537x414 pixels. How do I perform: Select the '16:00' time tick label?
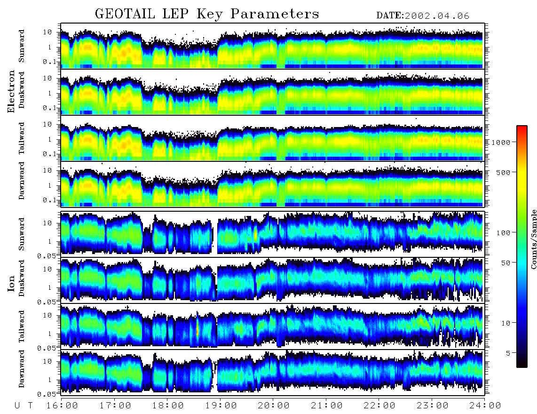[62, 406]
